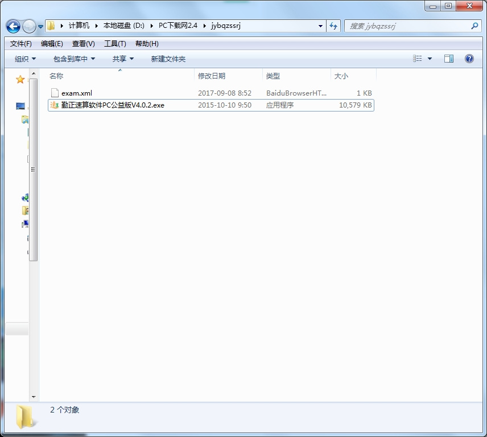Click sidebar scrollbar down arrow
This screenshot has width=487, height=437.
coord(34,397)
